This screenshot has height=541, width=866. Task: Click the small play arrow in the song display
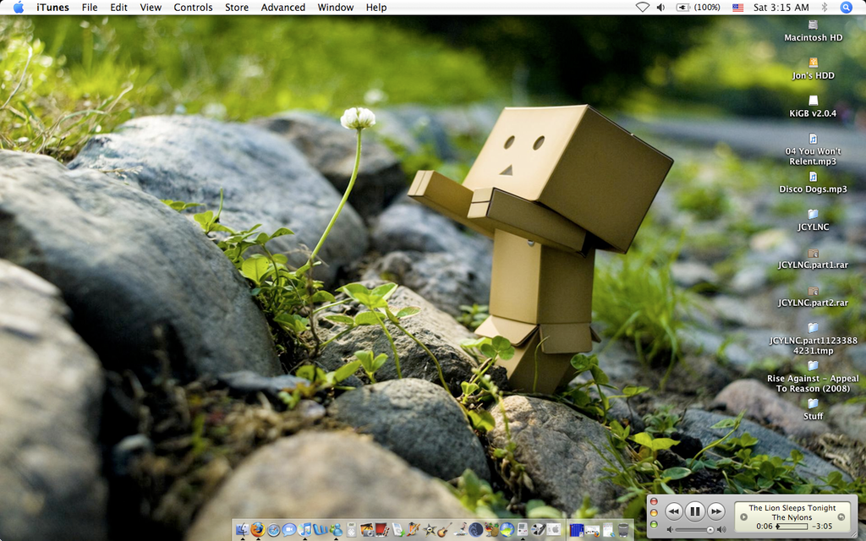click(x=743, y=517)
